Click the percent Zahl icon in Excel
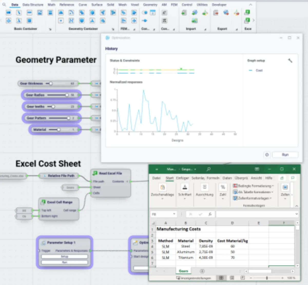308x285 pixels. (x=223, y=187)
